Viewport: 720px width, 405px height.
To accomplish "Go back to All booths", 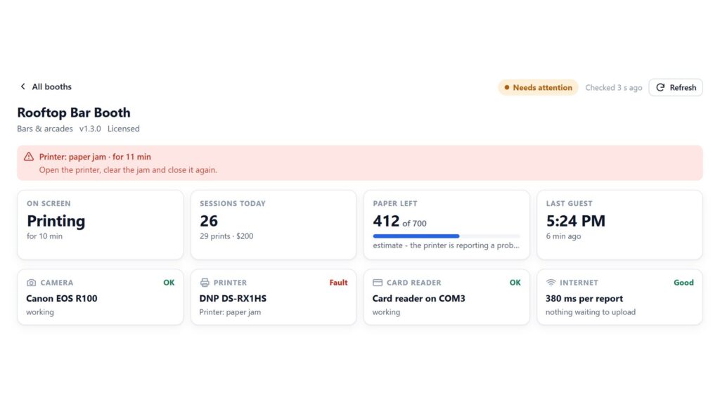I will [46, 86].
